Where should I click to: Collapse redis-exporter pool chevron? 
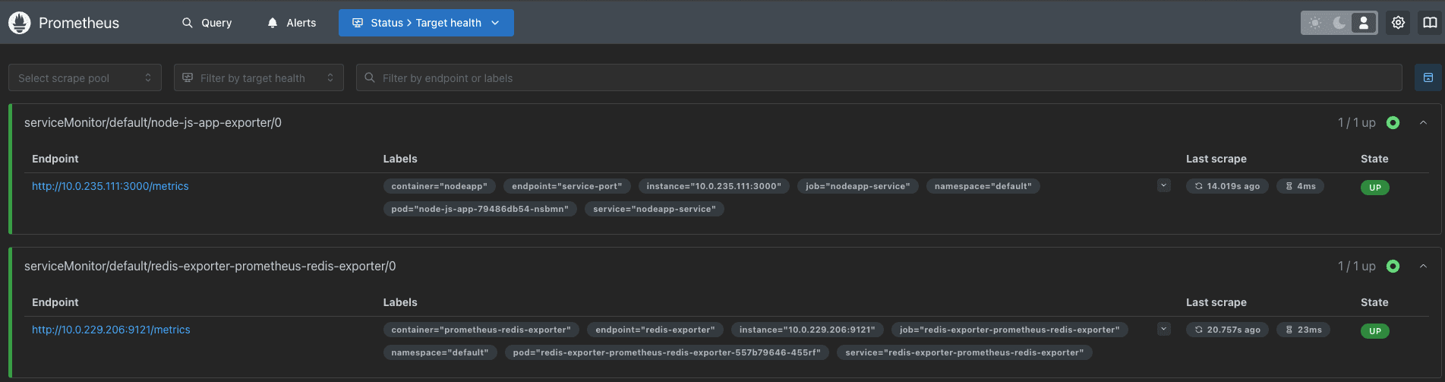[1424, 266]
